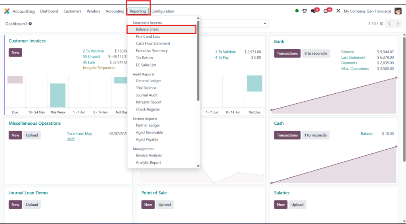
Task: Click 8 to reconcile in Bank
Action: pos(316,53)
